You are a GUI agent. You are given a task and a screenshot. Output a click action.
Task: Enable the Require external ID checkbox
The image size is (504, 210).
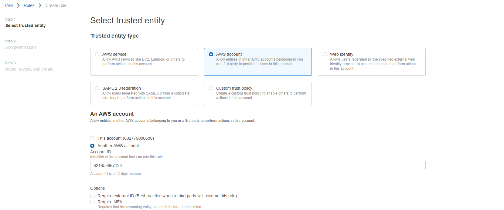92,196
